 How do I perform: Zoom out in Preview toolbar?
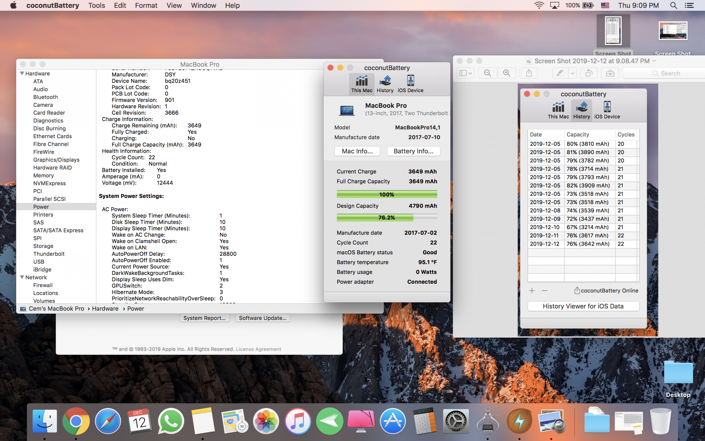[488, 73]
